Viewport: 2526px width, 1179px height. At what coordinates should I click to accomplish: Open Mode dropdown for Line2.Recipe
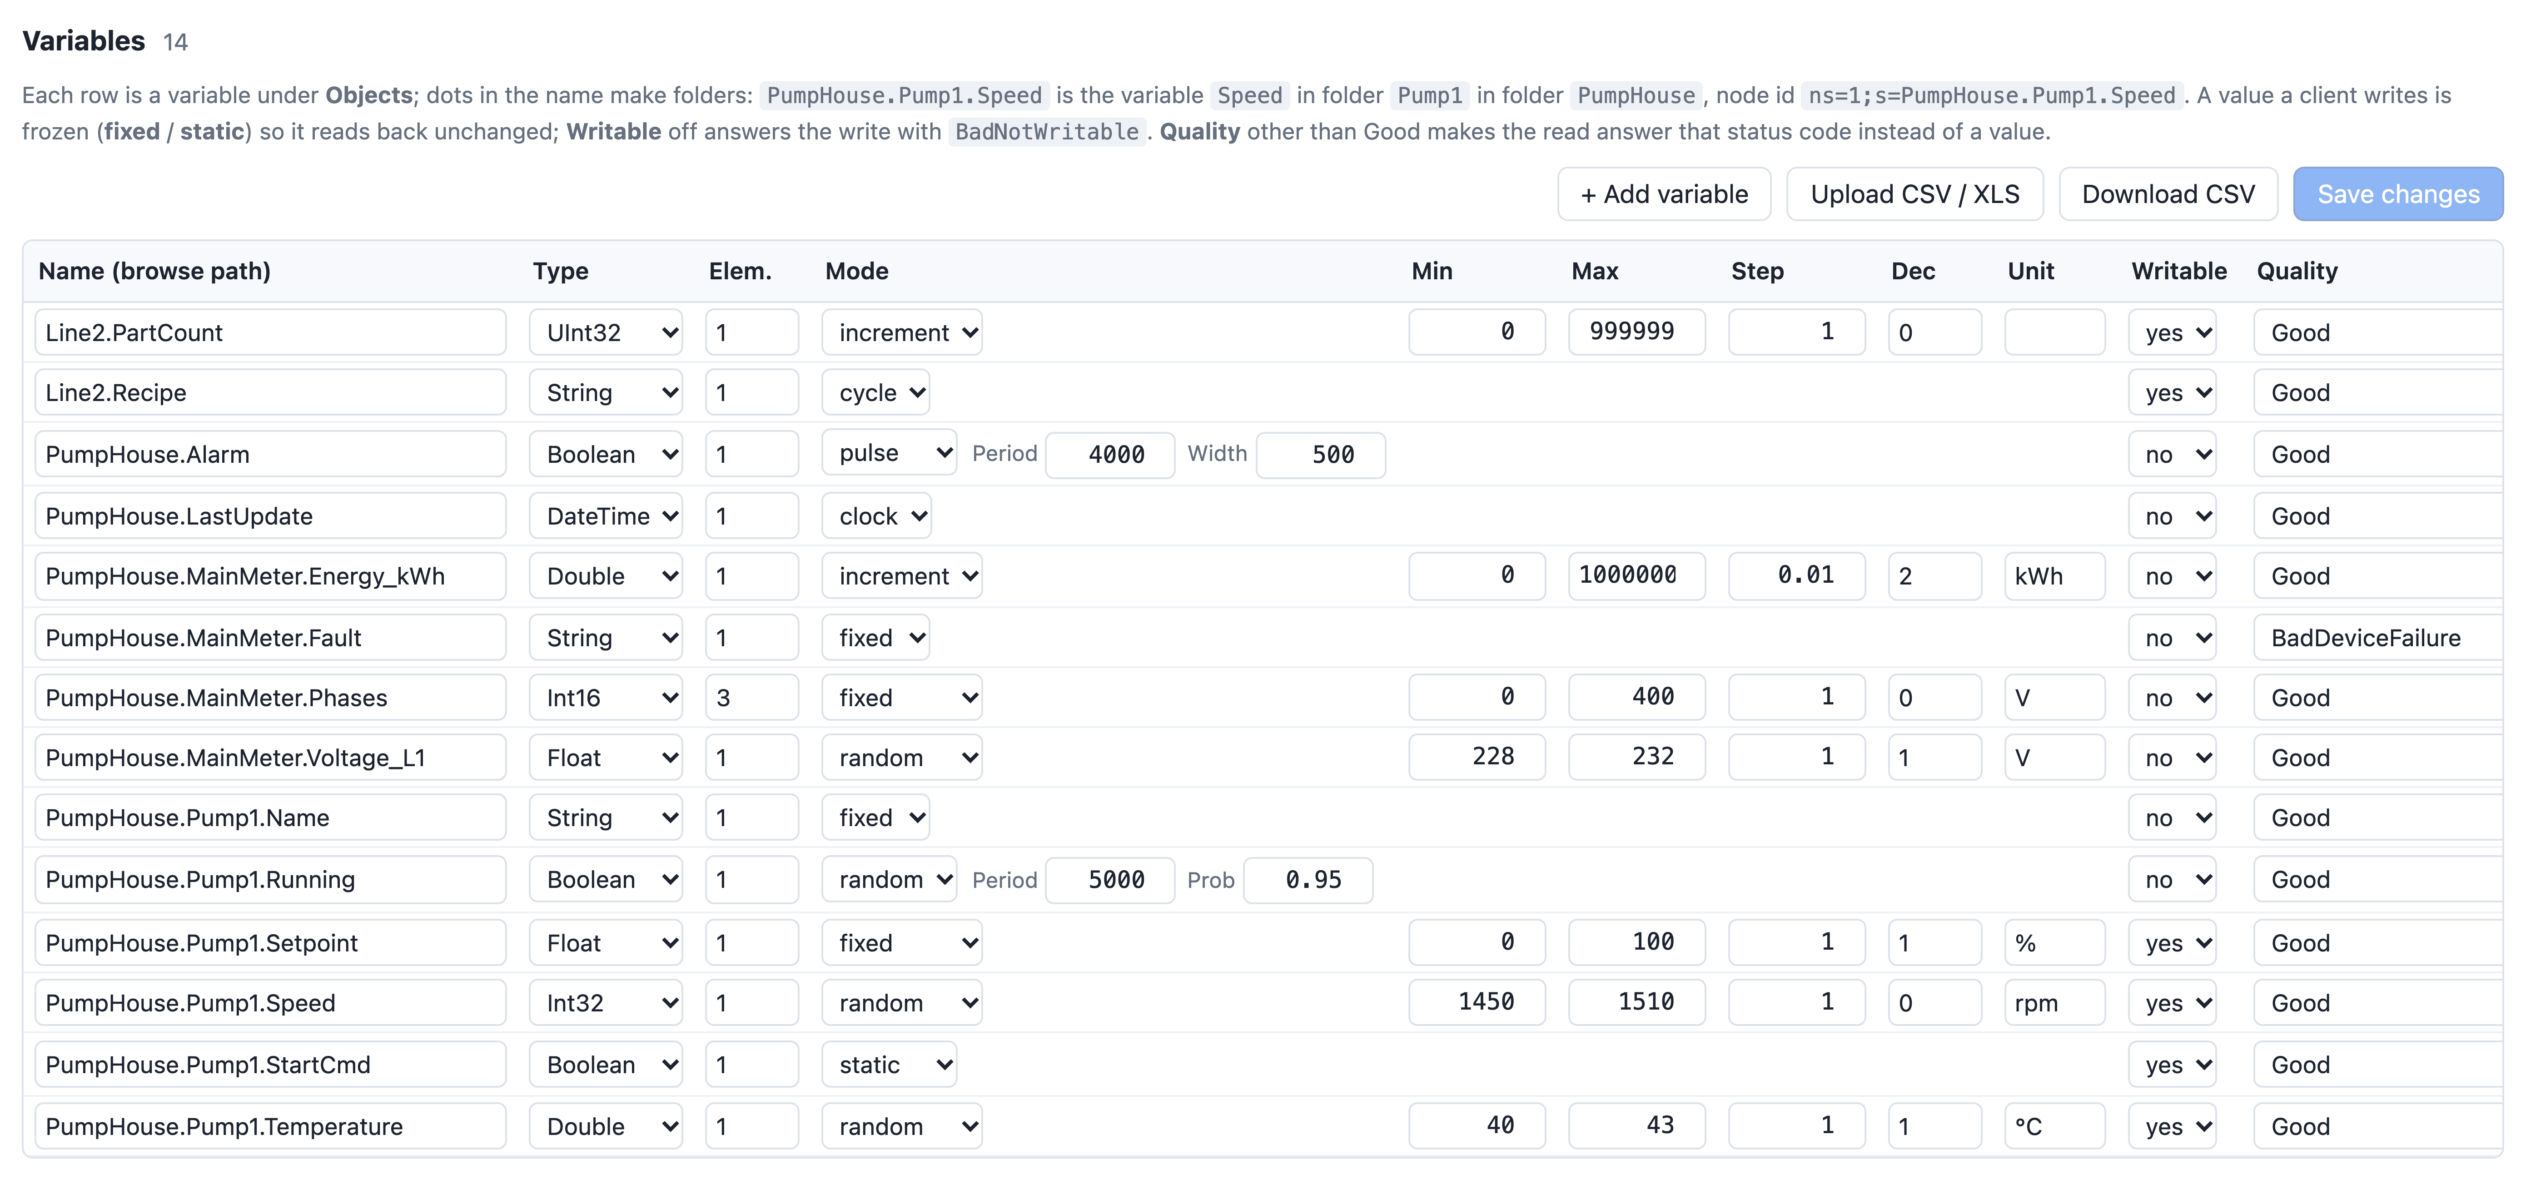[x=875, y=393]
